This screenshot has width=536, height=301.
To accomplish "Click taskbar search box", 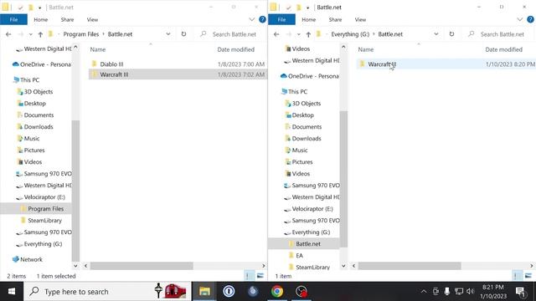I will point(107,292).
